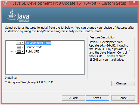Screen dimensions: 140x105
Task: Cancel the JDK installation
Action: [x=123, y=98]
